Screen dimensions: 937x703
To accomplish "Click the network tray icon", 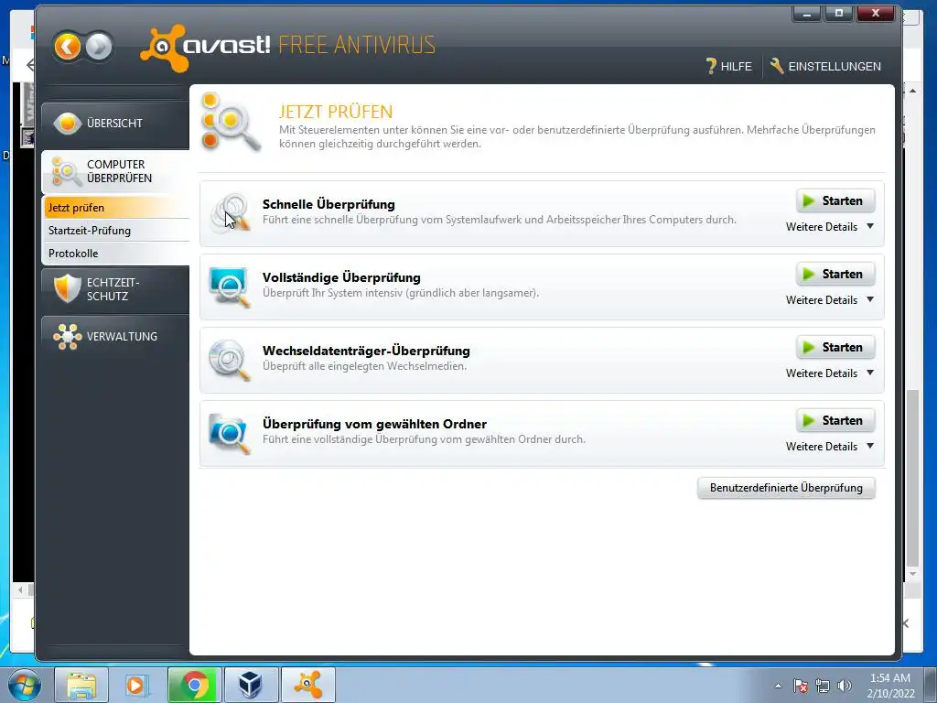I will click(x=823, y=686).
